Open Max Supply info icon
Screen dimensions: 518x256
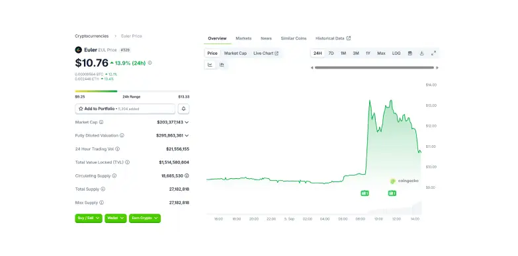(101, 203)
